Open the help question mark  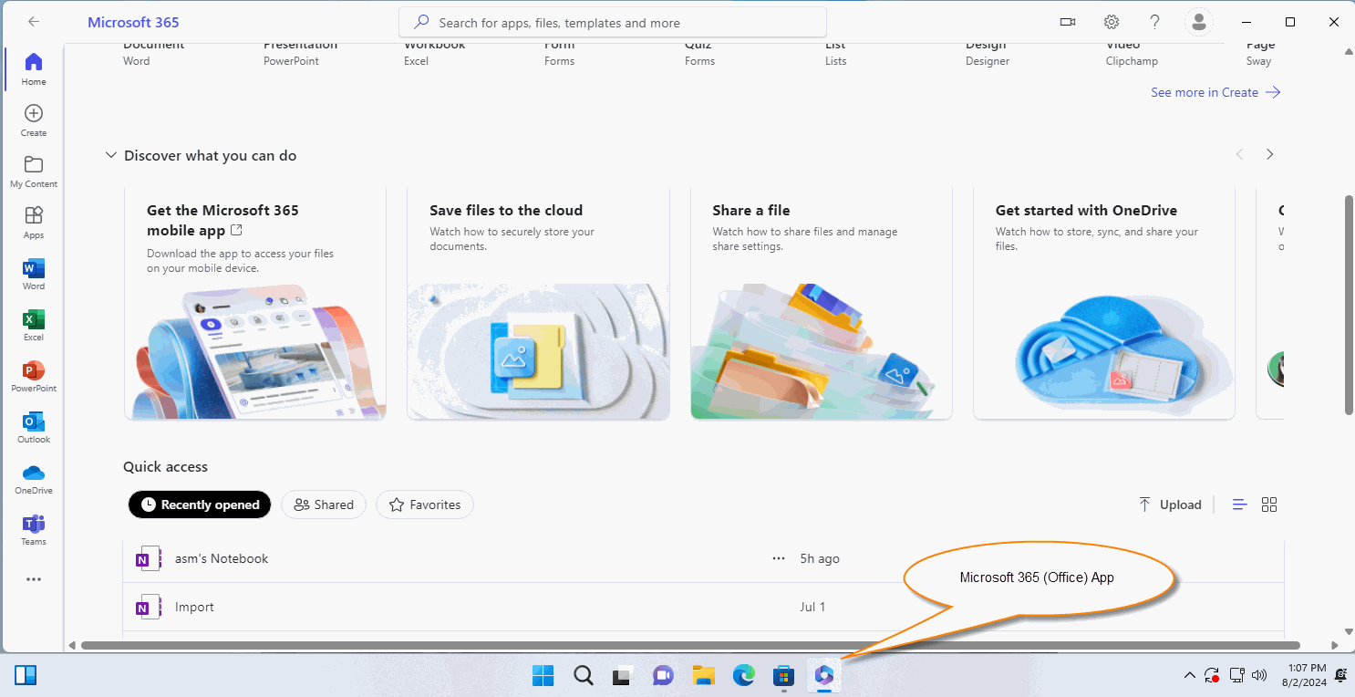pyautogui.click(x=1154, y=22)
